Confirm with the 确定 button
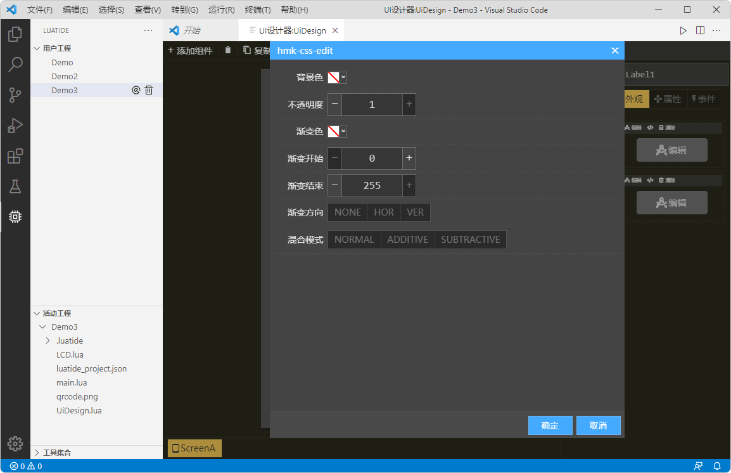The width and height of the screenshot is (731, 473). point(550,425)
